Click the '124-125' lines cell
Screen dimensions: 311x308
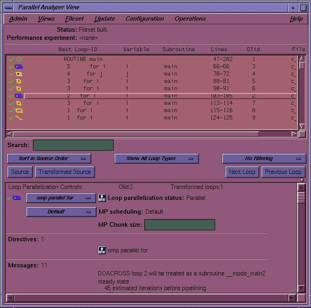click(221, 118)
